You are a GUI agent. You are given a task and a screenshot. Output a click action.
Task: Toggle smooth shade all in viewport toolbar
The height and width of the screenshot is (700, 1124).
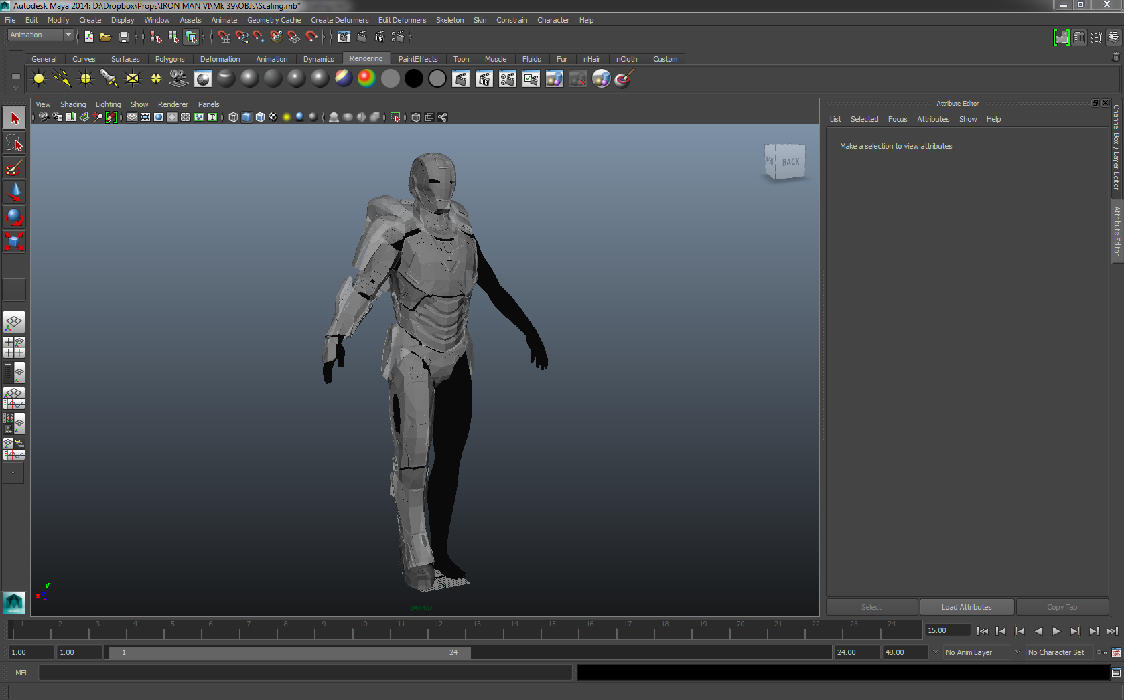click(x=247, y=117)
